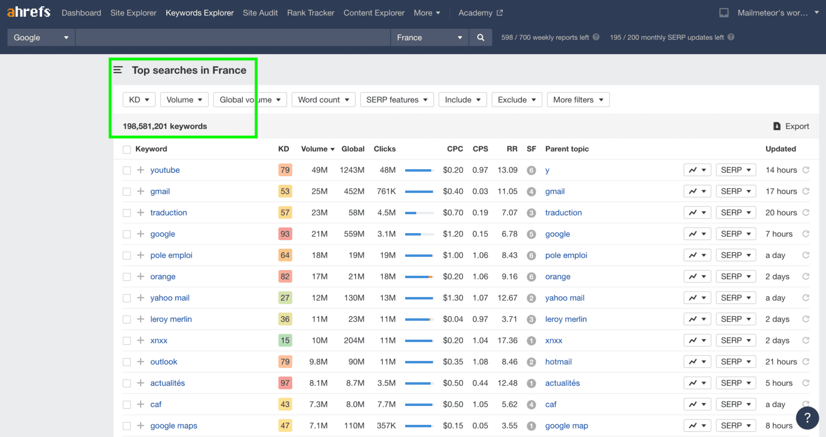Open SERP dropdown for youtube row
This screenshot has width=826, height=437.
[736, 170]
